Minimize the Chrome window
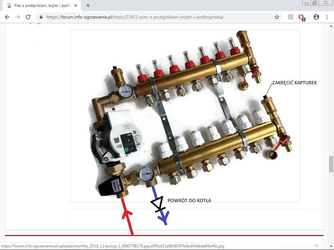334x250 pixels. (x=306, y=3)
